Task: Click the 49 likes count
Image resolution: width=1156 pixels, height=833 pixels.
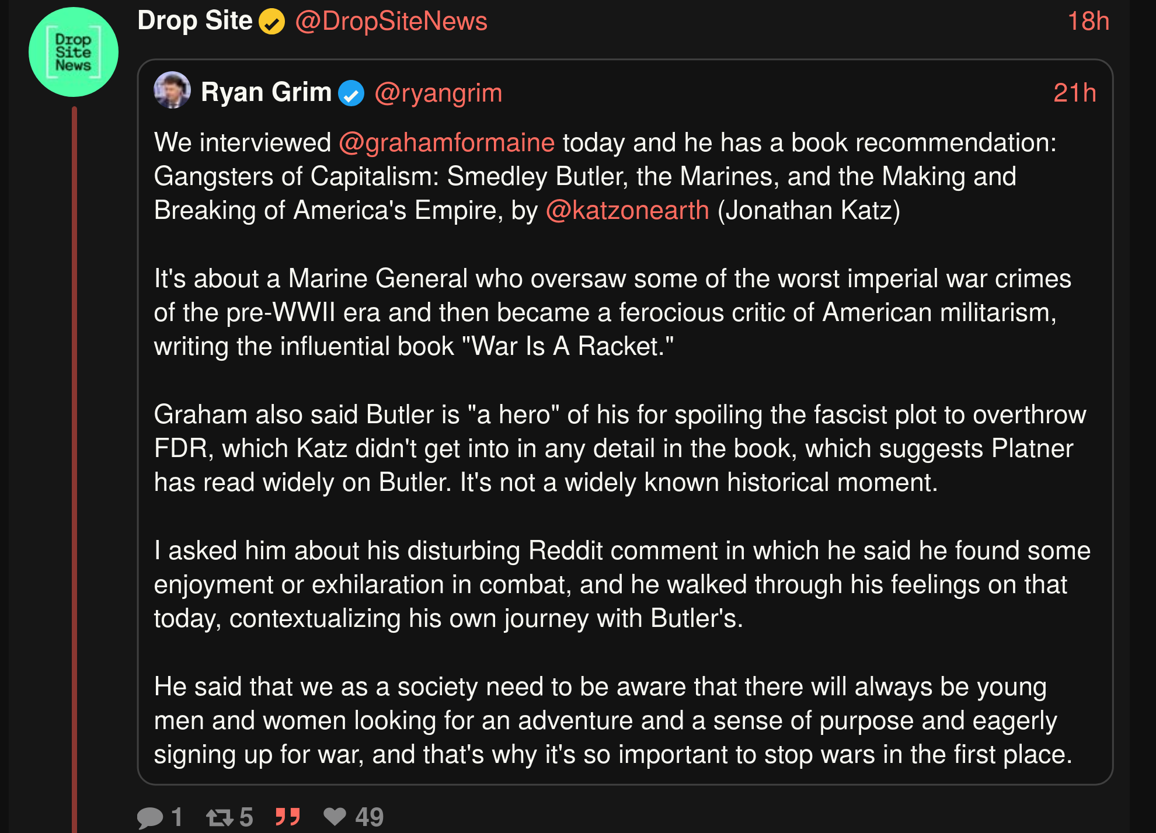Action: (369, 817)
